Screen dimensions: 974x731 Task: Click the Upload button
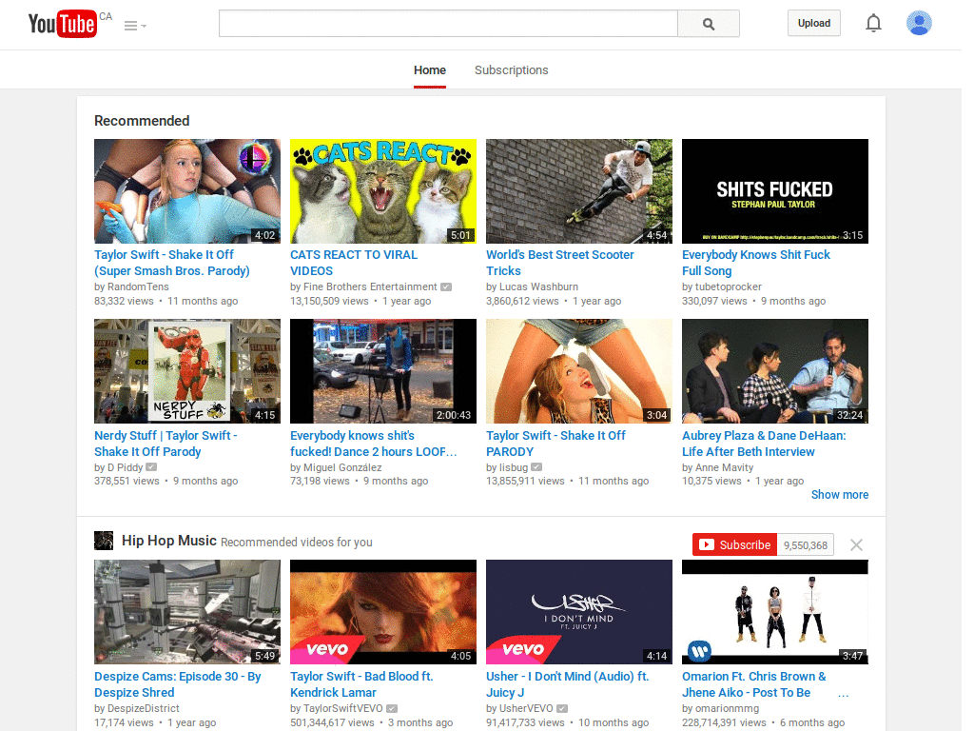tap(814, 23)
